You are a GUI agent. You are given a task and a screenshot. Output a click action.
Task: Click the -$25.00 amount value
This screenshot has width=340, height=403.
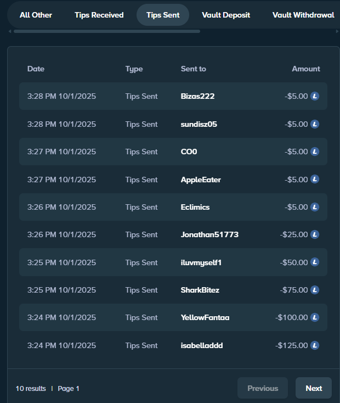294,234
